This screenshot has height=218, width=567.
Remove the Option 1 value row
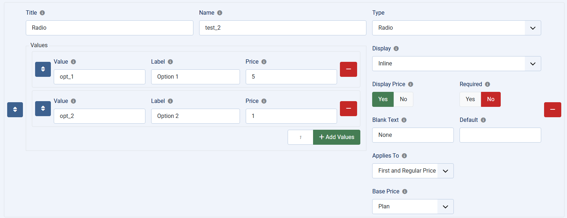pyautogui.click(x=349, y=69)
